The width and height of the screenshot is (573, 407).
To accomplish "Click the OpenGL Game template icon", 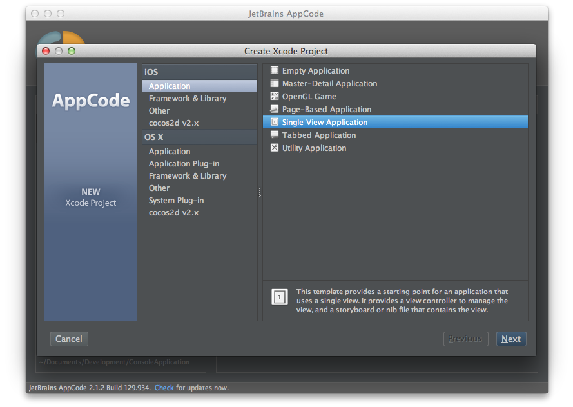I will tap(275, 97).
